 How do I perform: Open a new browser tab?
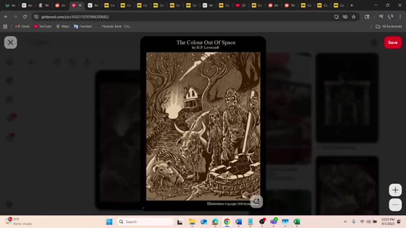click(x=351, y=5)
